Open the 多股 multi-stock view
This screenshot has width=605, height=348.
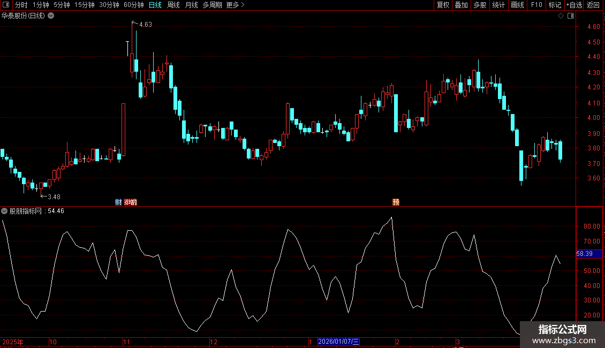[x=480, y=5]
